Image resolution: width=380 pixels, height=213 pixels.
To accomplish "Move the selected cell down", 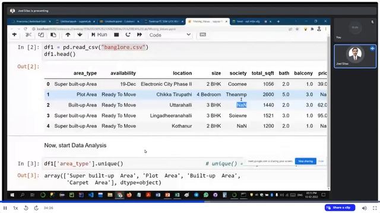I will point(80,35).
